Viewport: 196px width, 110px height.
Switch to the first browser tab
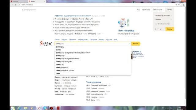tap(19, 1)
